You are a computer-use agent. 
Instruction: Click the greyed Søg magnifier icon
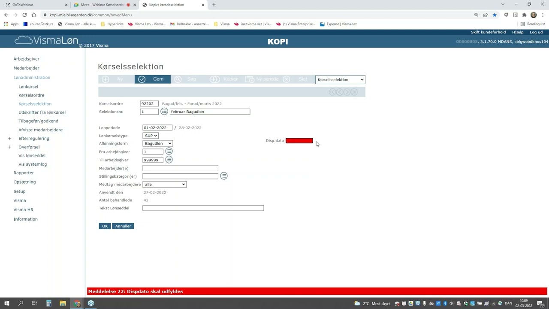click(x=178, y=79)
